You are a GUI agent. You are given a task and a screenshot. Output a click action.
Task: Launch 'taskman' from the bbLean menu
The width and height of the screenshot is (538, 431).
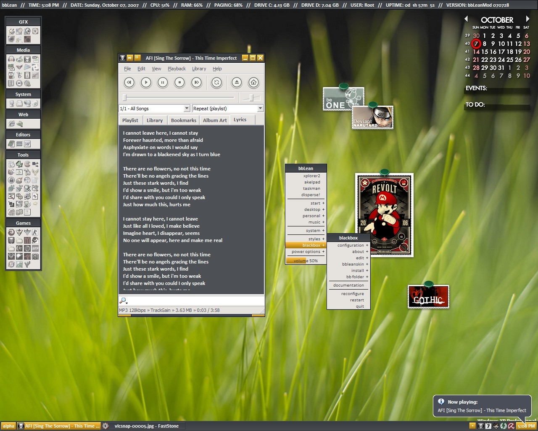pyautogui.click(x=311, y=189)
